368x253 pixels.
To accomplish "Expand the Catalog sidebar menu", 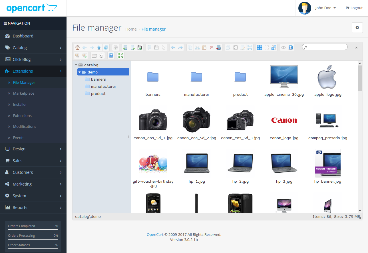I will (33, 48).
